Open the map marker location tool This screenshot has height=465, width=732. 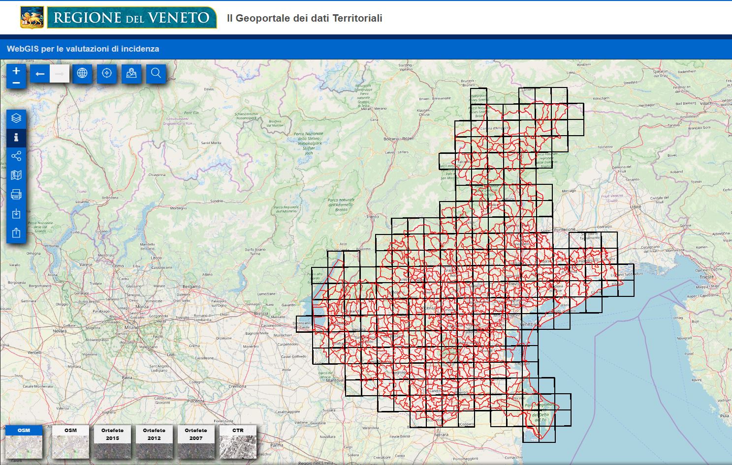[x=131, y=73]
